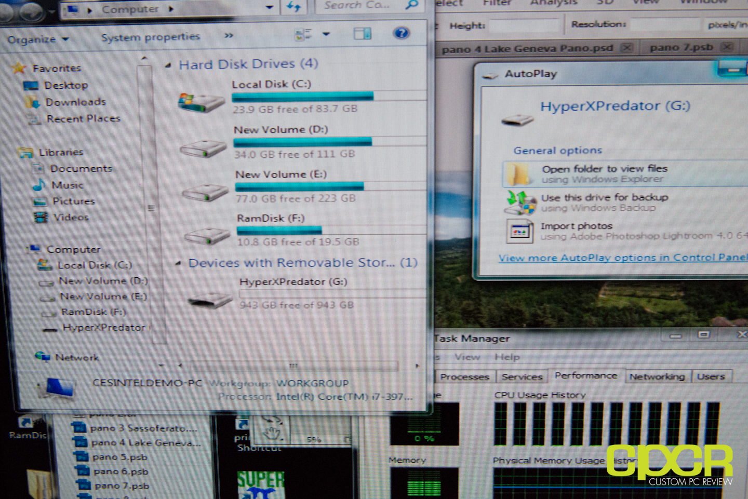Click the Favorites star icon

click(19, 68)
